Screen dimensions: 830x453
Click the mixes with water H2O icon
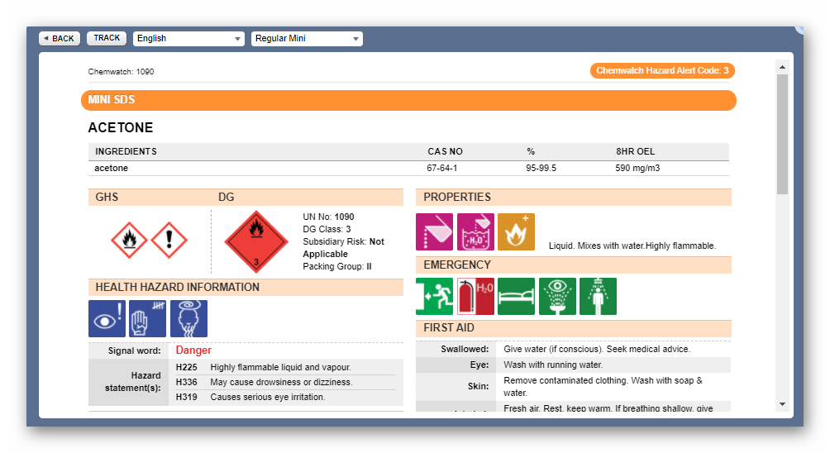[475, 231]
